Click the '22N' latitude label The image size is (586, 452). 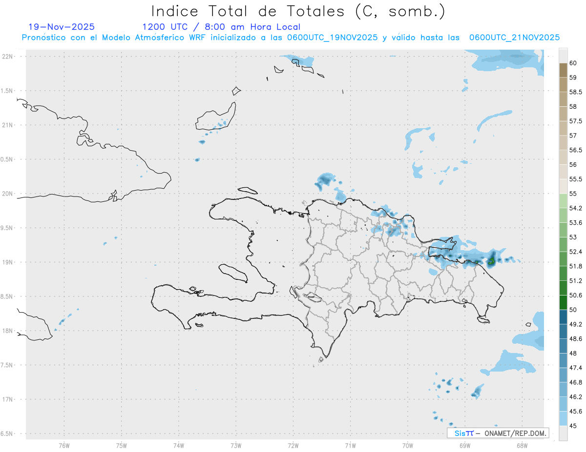(x=8, y=57)
